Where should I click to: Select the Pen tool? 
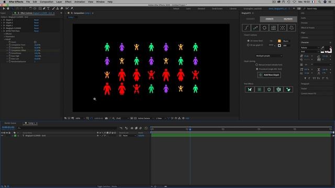44,8
